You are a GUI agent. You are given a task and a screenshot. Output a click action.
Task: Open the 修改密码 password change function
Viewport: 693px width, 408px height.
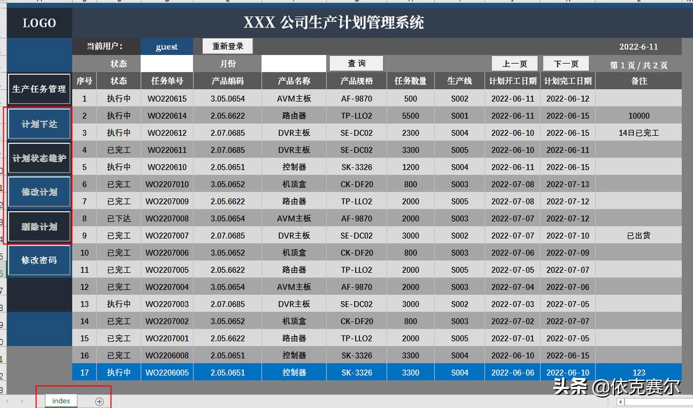click(39, 260)
